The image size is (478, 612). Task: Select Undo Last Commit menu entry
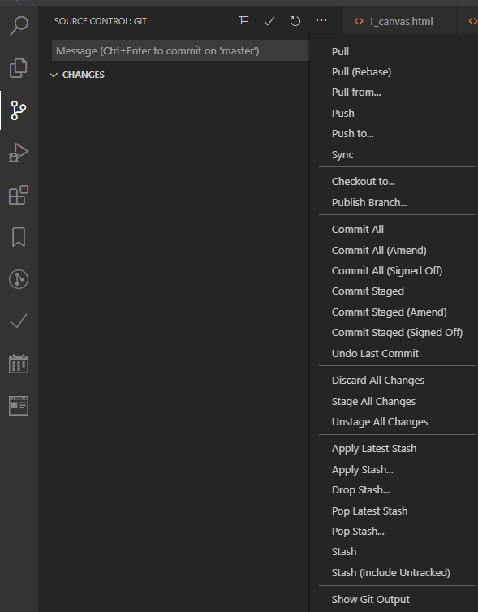pyautogui.click(x=375, y=353)
